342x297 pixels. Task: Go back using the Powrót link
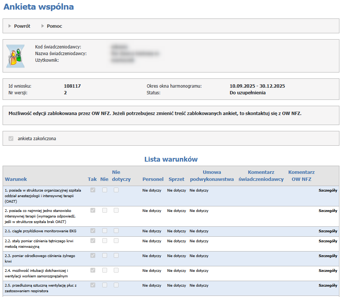coord(22,26)
